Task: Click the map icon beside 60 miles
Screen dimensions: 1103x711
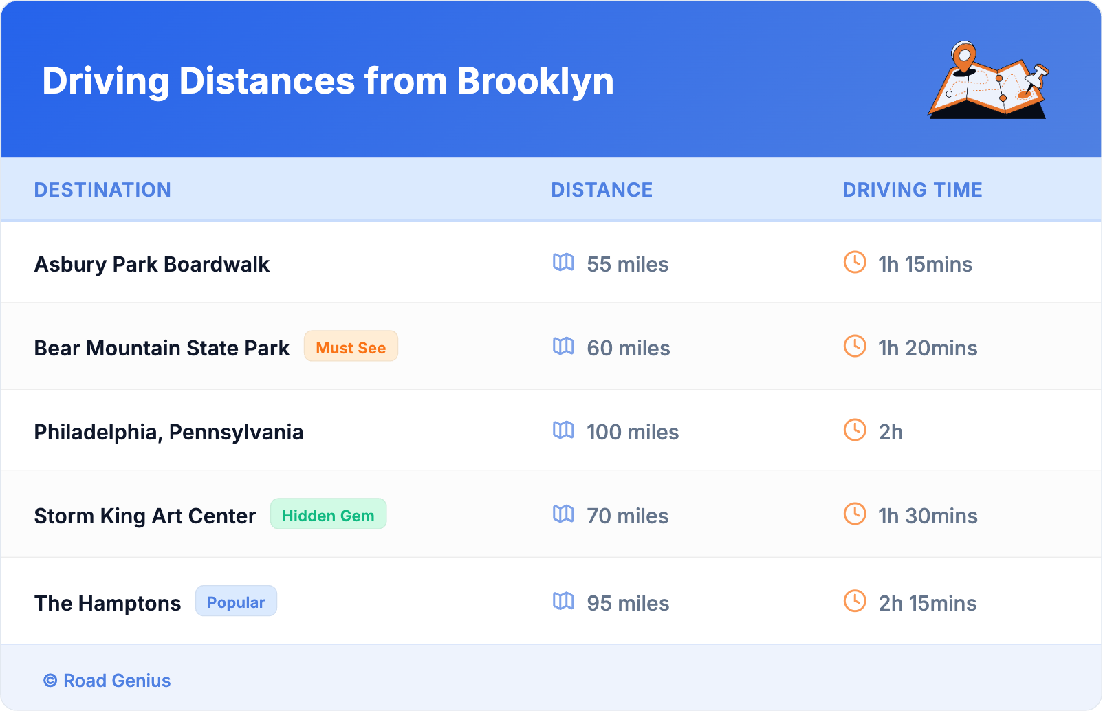Action: [563, 346]
